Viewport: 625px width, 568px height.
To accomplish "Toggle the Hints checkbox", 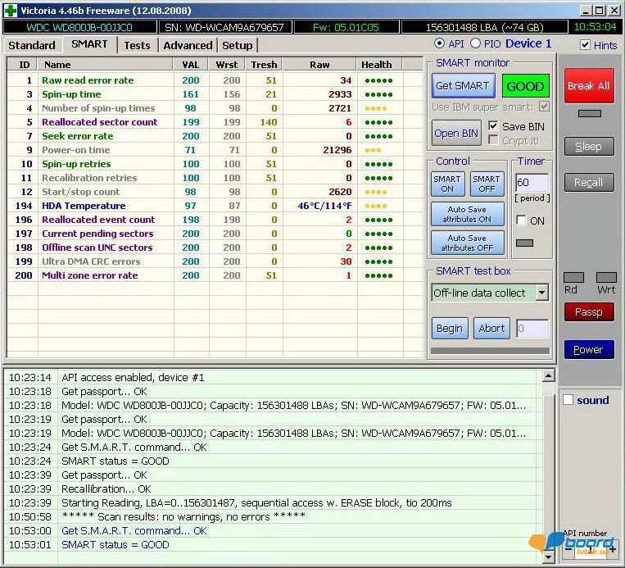I will coord(585,45).
